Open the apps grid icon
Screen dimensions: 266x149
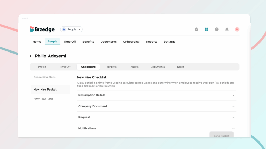[x=207, y=29]
